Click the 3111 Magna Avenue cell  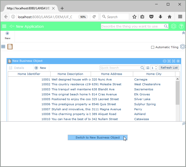click(106, 109)
